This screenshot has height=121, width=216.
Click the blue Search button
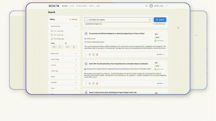160,20
